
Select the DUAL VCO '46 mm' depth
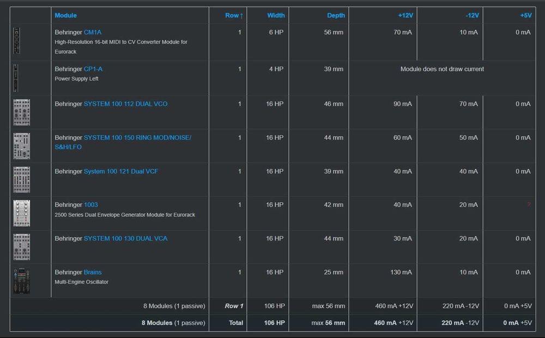tap(334, 104)
